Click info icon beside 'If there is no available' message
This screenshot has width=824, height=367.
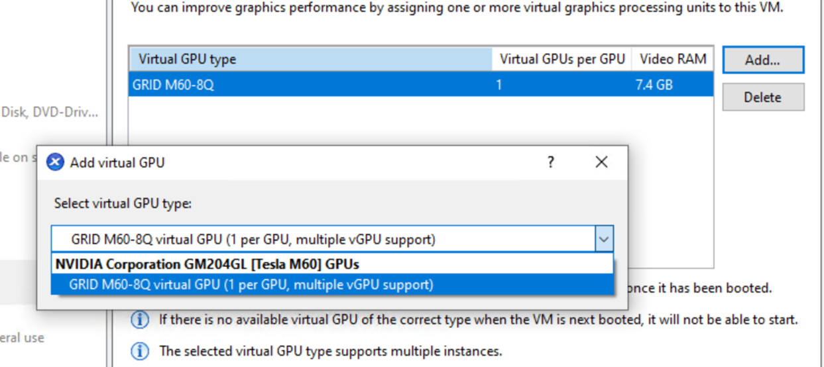(139, 319)
